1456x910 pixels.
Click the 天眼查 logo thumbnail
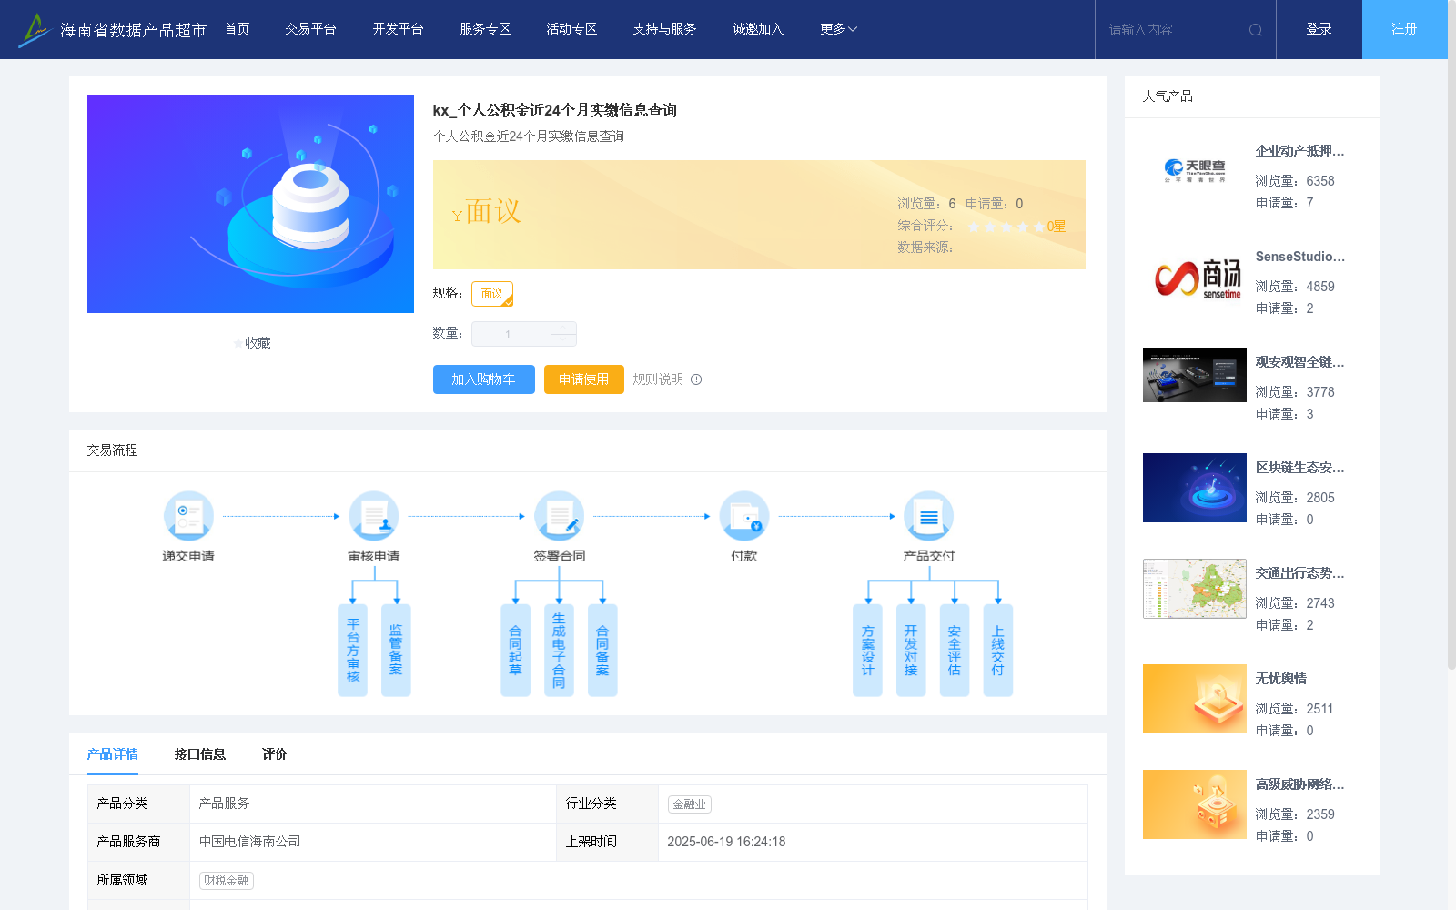(1195, 171)
